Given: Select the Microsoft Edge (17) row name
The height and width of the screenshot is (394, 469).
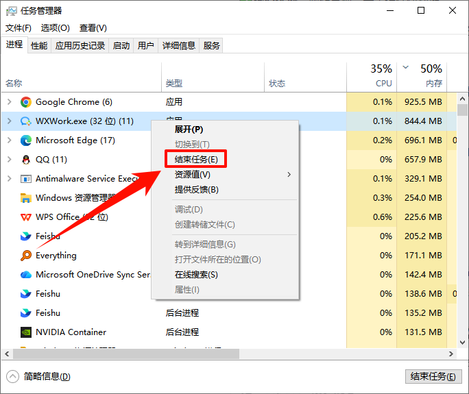Looking at the screenshot, I should (75, 140).
